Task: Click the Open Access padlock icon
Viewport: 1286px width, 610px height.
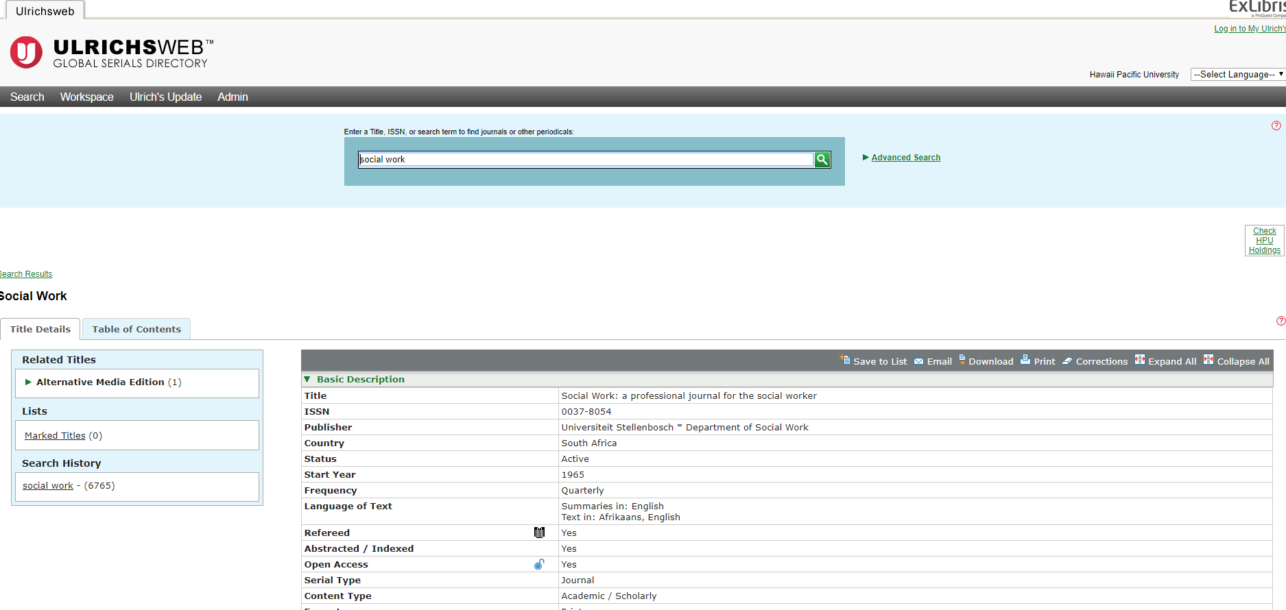Action: pyautogui.click(x=539, y=564)
